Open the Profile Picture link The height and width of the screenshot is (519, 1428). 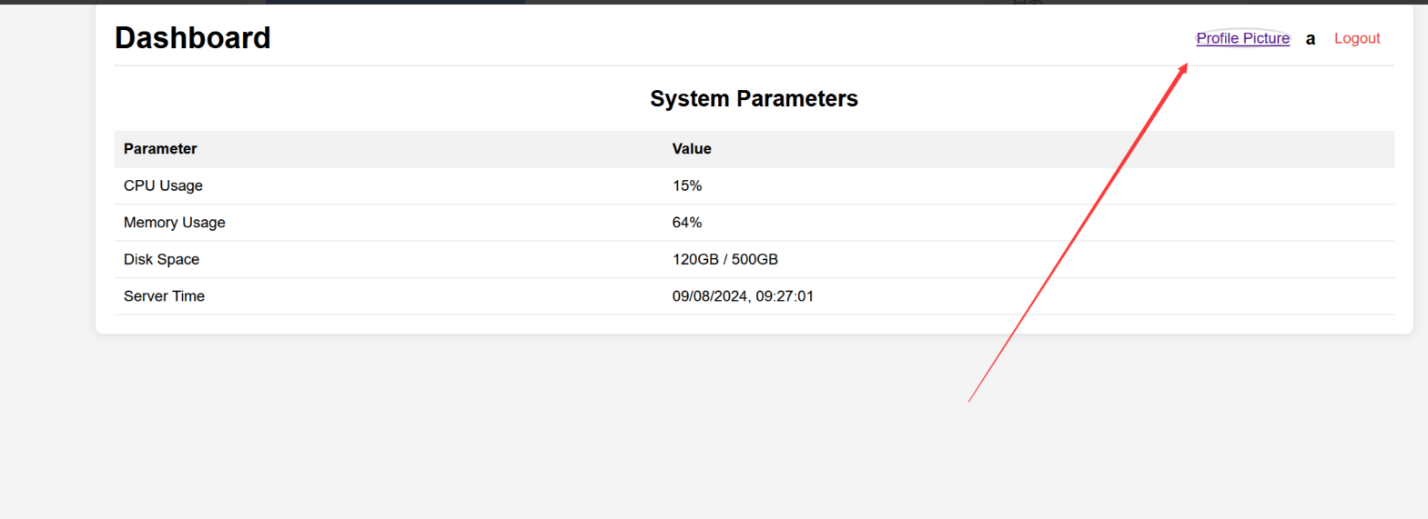click(1242, 38)
